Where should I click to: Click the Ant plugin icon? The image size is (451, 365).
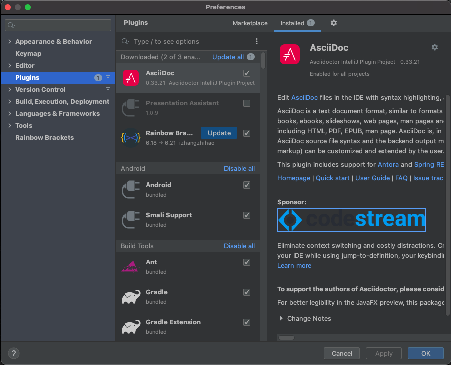pyautogui.click(x=131, y=267)
